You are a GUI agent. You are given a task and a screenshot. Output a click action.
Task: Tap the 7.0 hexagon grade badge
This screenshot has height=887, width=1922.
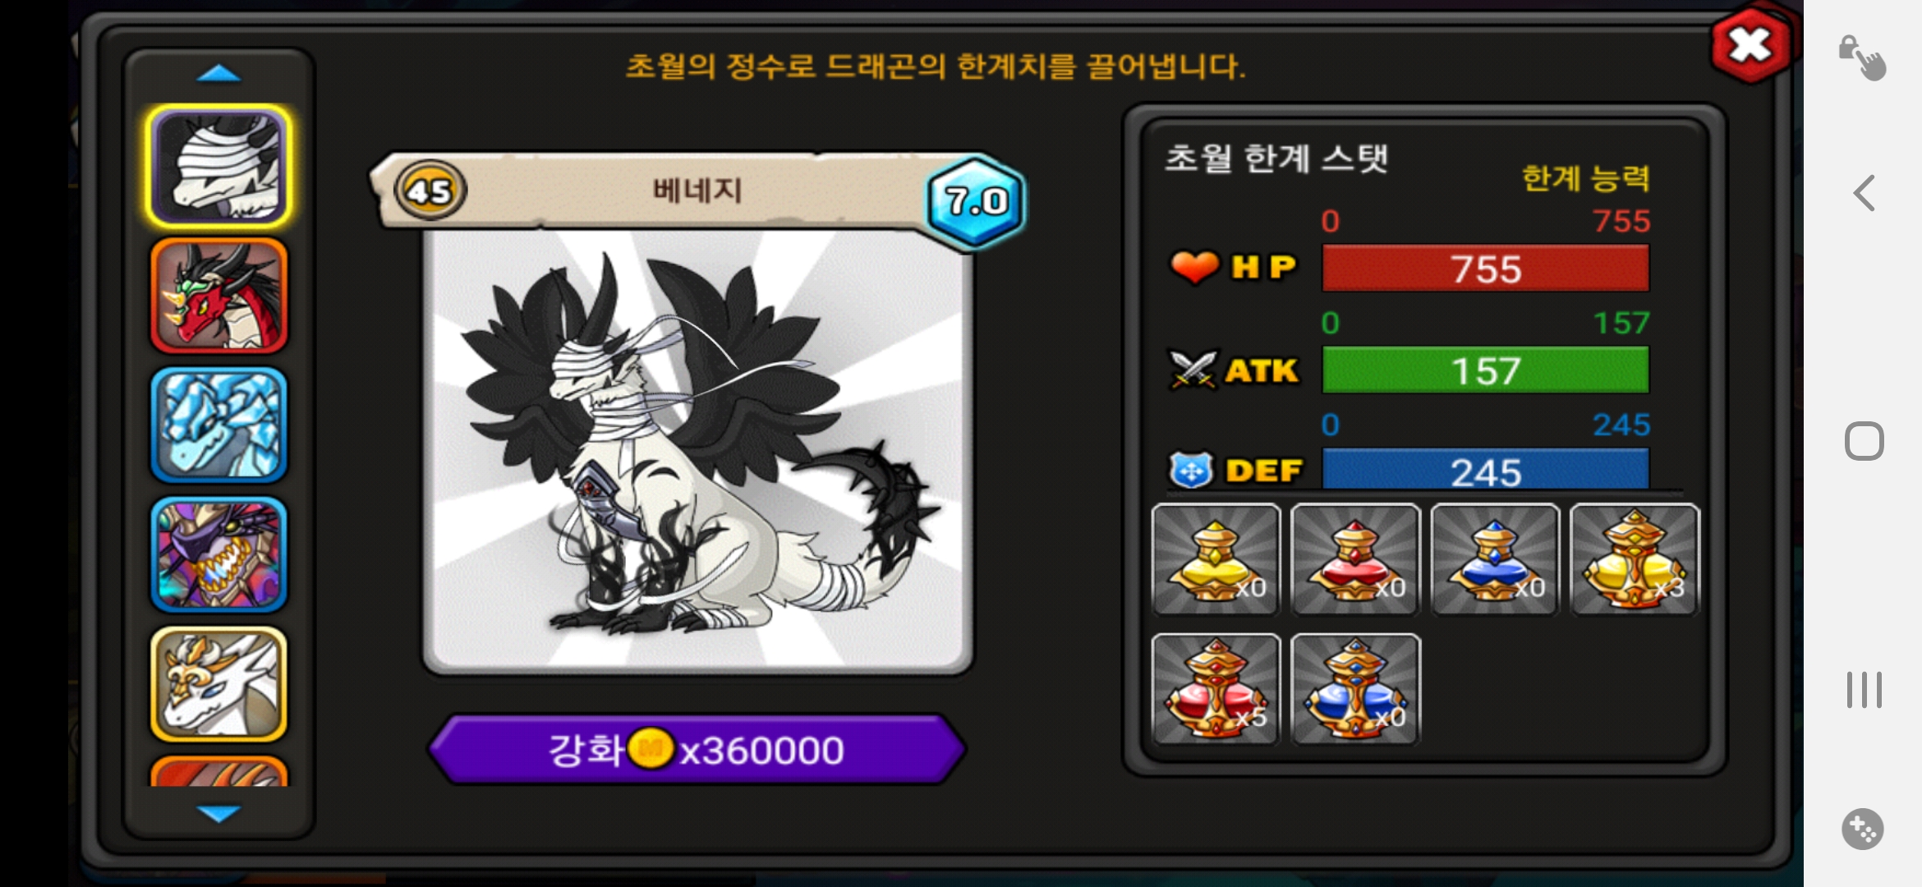tap(976, 200)
